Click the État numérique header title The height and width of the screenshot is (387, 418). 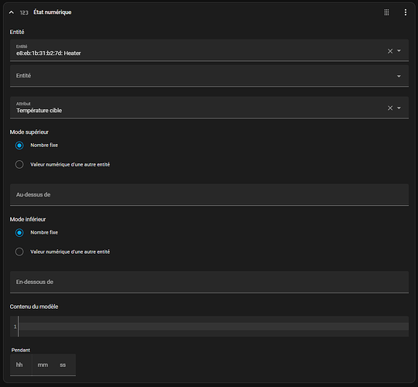tap(53, 12)
